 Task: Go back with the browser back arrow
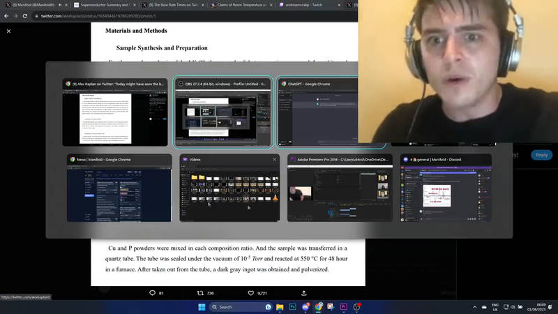coord(6,16)
